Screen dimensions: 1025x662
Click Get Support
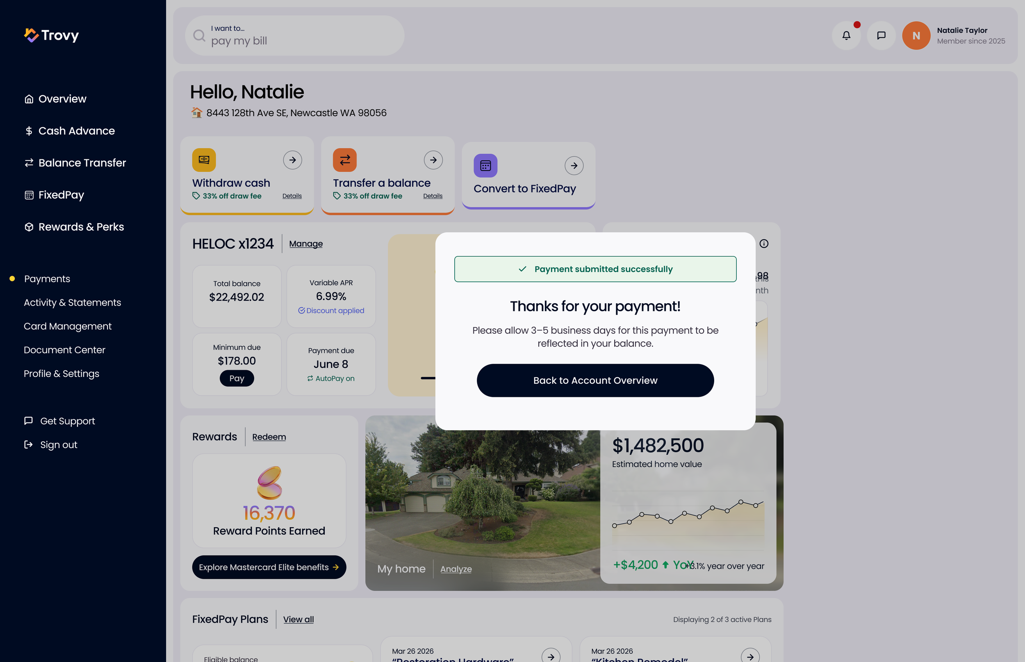[x=59, y=421]
